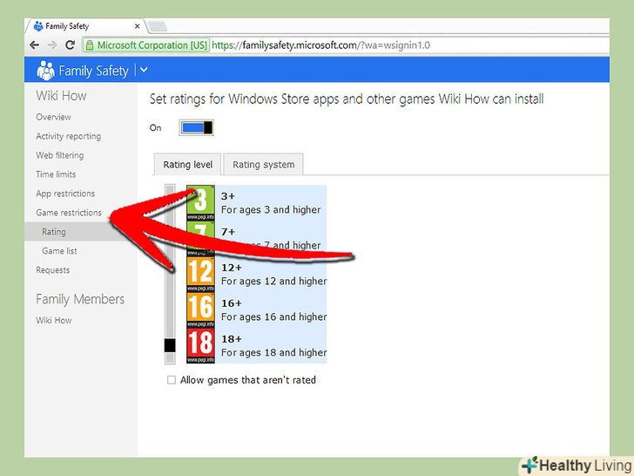
Task: Check Allow games that aren't rated
Action: click(172, 380)
